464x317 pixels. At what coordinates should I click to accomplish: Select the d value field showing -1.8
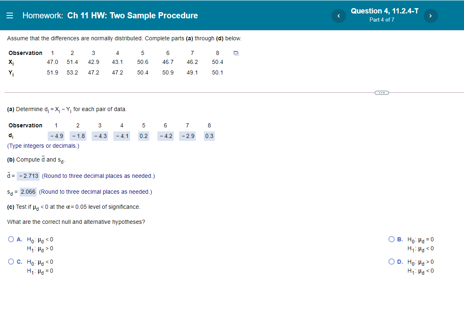point(78,136)
